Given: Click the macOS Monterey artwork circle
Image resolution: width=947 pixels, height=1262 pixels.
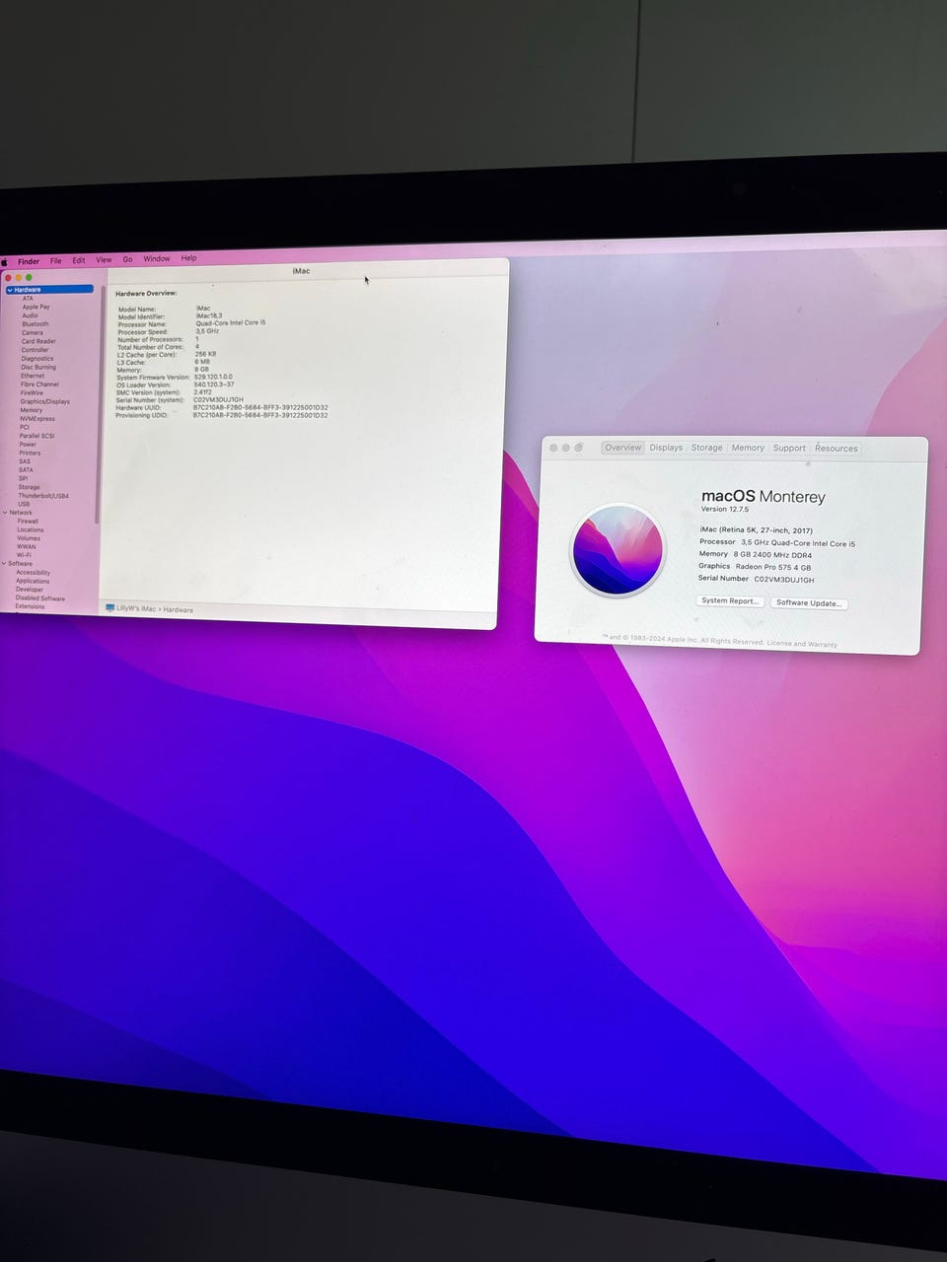Looking at the screenshot, I should pos(619,550).
